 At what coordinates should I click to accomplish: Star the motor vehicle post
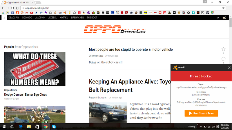223,49
